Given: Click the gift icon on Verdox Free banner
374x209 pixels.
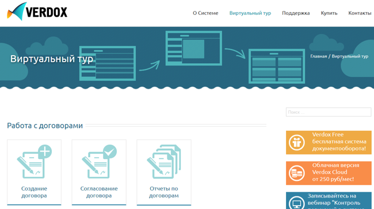Looking at the screenshot, I should pos(297,142).
